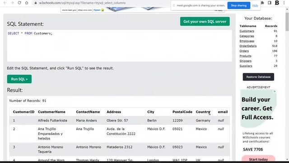Click the City column header
The height and width of the screenshot is (163, 289).
click(151, 112)
